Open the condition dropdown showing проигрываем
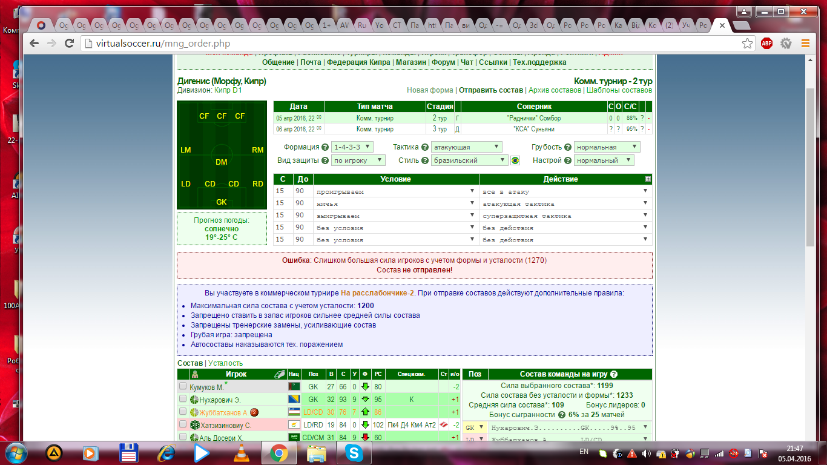 tap(396, 191)
